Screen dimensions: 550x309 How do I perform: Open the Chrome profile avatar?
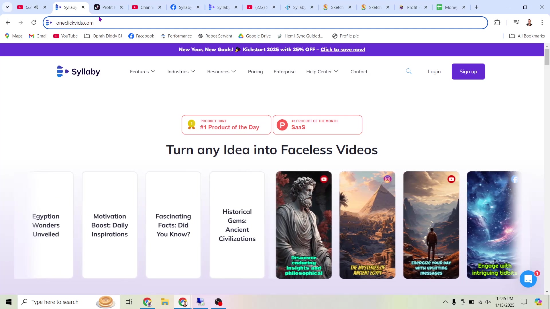529,23
